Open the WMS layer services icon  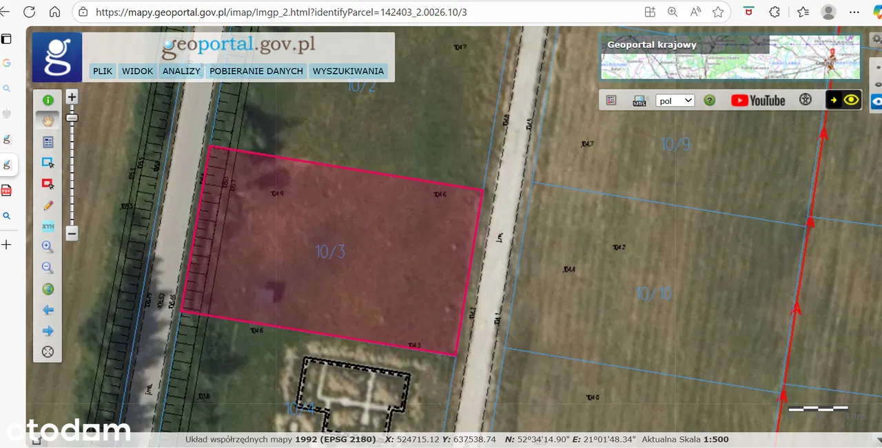point(639,100)
